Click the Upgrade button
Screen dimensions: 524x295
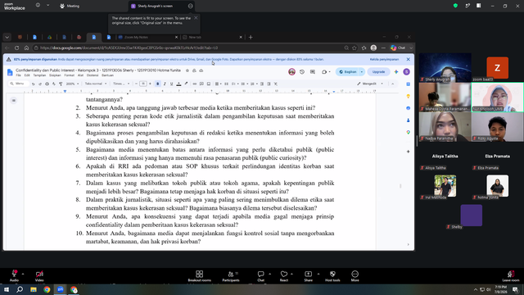pos(378,72)
